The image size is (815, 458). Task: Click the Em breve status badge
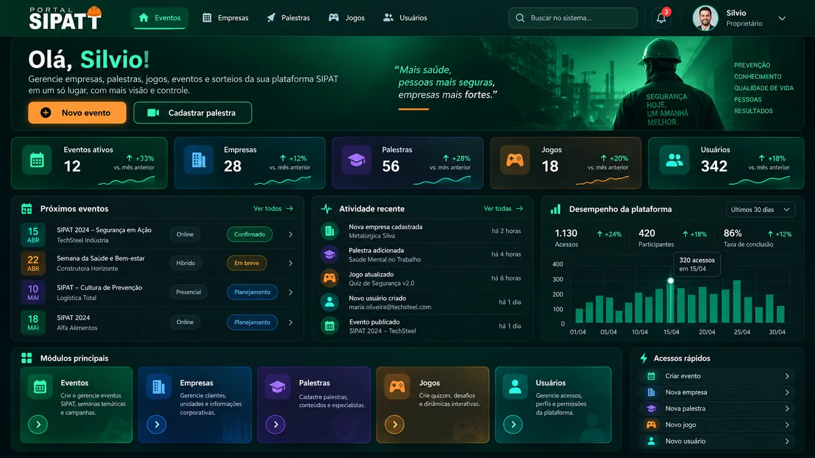coord(247,263)
